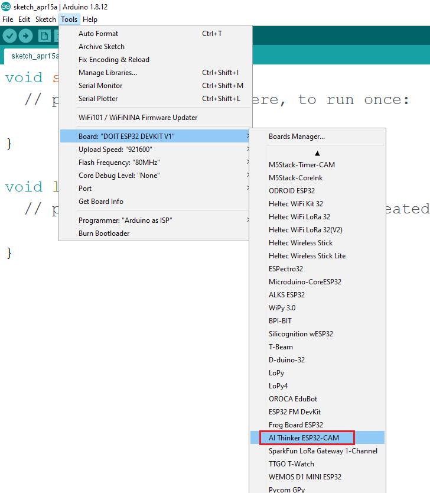Click the Verify checkmark icon in toolbar
The image size is (430, 493).
pyautogui.click(x=9, y=35)
